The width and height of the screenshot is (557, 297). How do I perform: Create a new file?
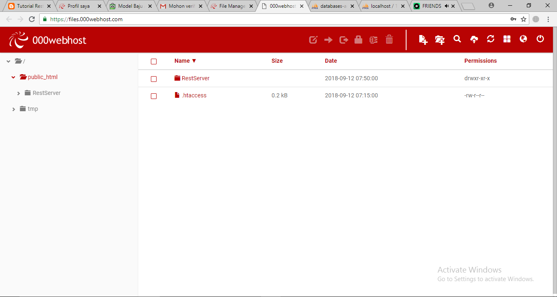(x=422, y=40)
